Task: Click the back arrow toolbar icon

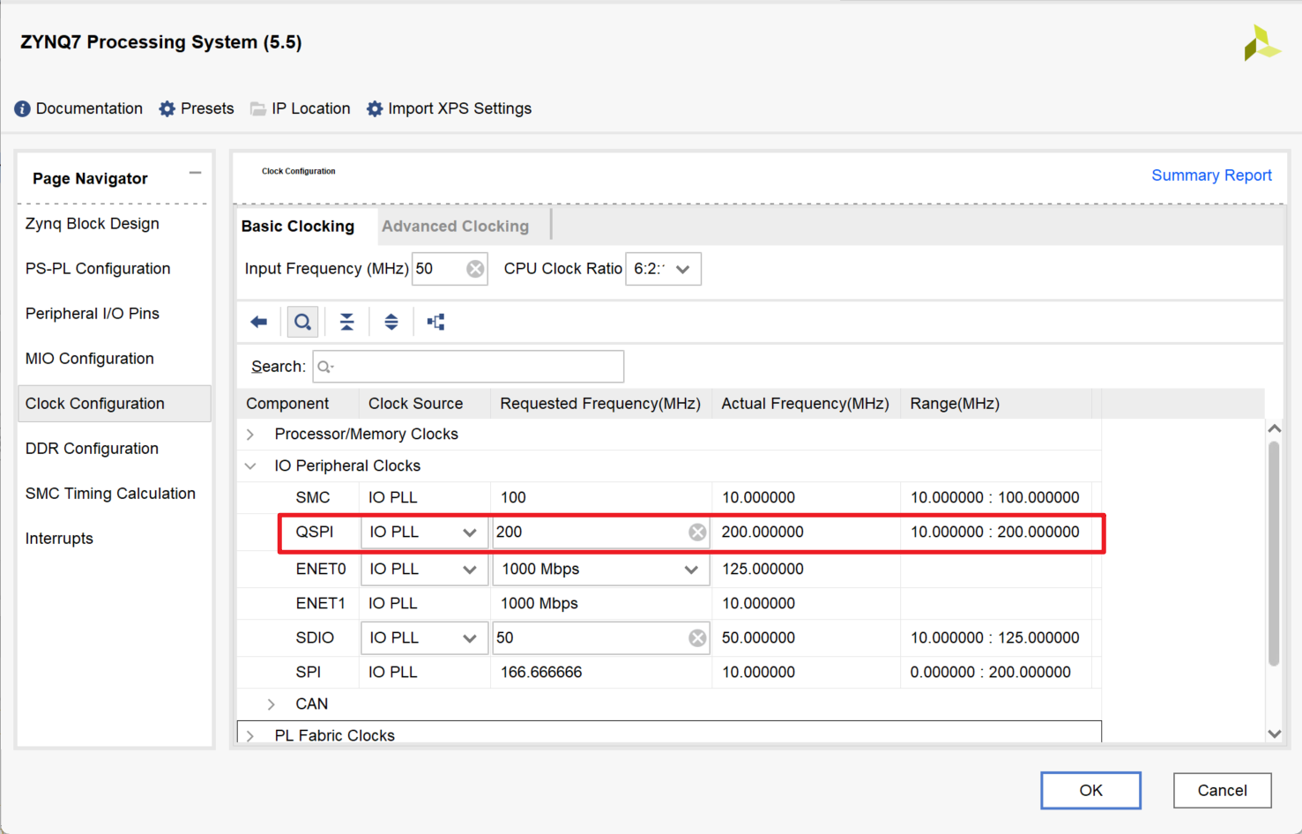Action: (258, 322)
